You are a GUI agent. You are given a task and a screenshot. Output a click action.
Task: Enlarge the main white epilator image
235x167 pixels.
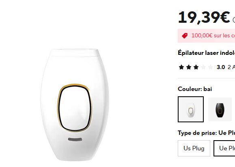(x=75, y=105)
